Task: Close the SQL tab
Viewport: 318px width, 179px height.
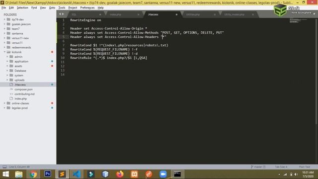Action: (100, 14)
